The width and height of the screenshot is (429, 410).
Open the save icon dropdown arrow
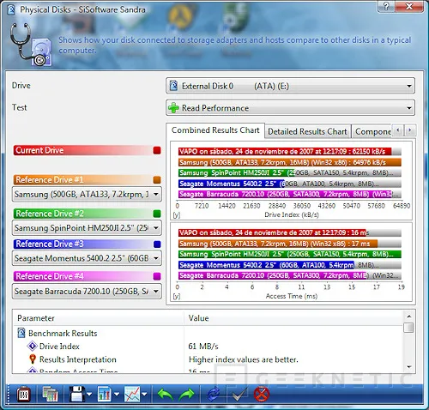89,395
